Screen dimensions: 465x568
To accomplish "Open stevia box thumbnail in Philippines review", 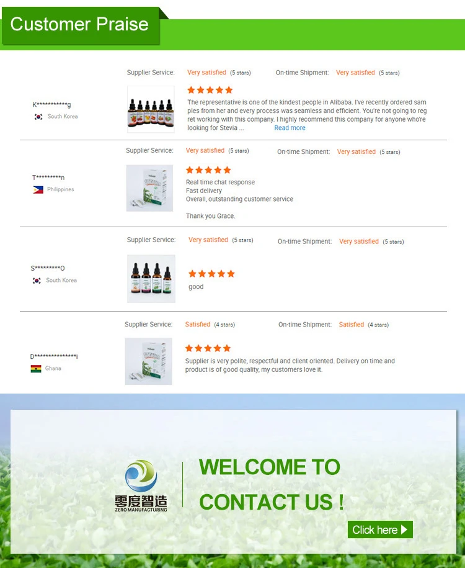I will coord(149,188).
